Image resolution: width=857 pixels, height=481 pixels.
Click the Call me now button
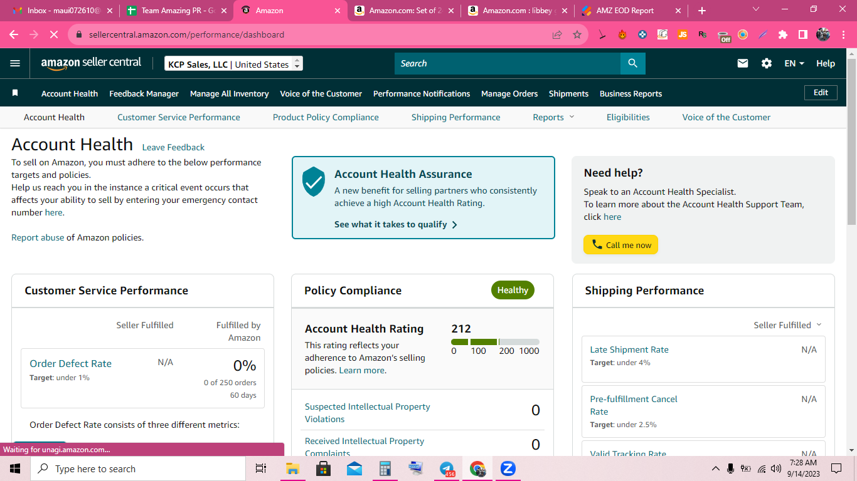point(620,245)
